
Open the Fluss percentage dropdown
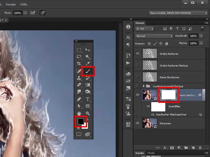[x=25, y=13]
